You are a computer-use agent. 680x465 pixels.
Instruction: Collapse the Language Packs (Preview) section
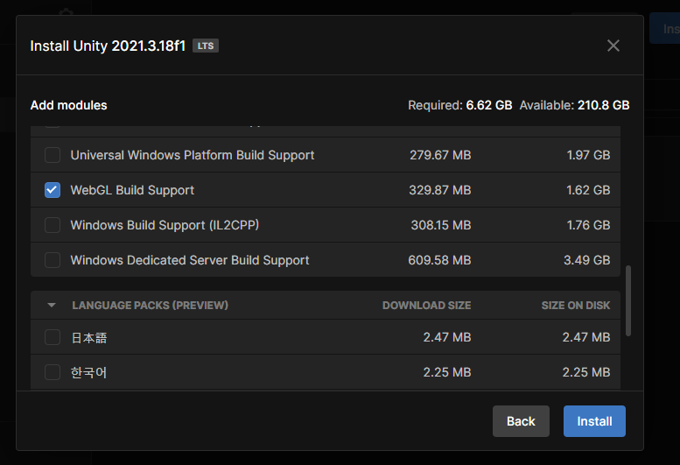(52, 306)
